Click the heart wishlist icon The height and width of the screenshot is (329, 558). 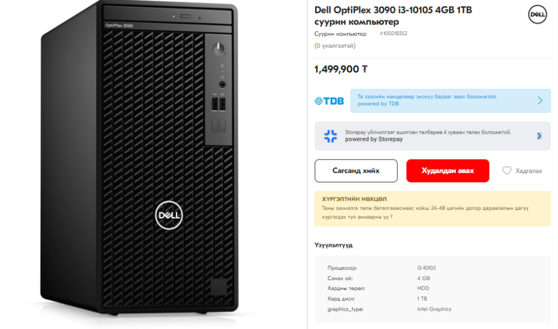click(507, 171)
